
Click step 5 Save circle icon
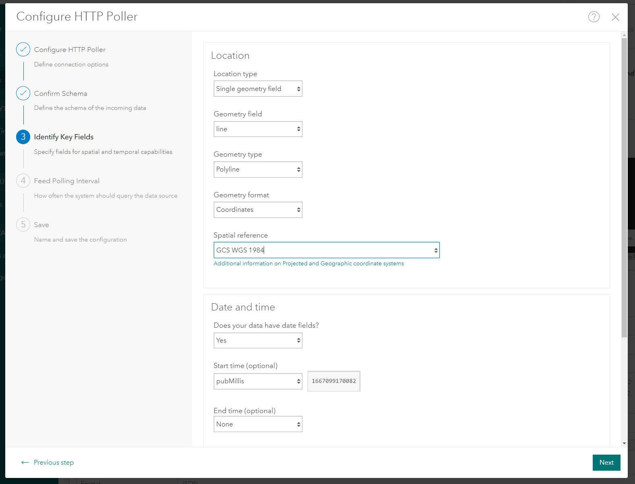click(x=23, y=225)
